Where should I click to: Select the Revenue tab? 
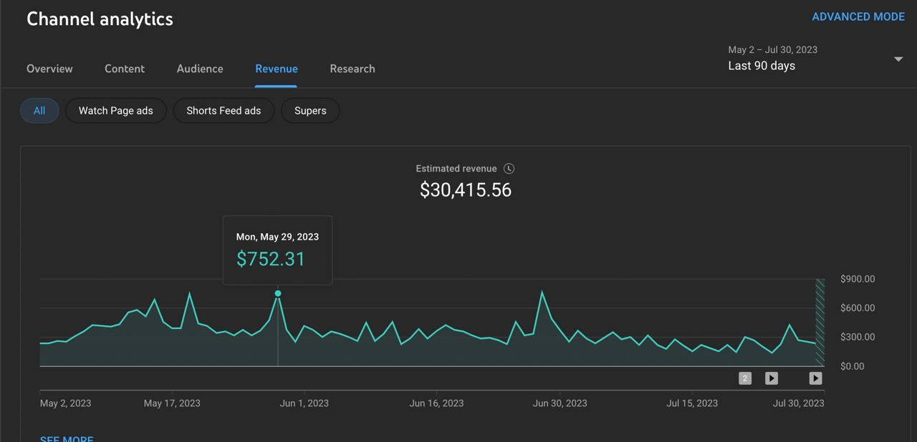click(x=277, y=69)
